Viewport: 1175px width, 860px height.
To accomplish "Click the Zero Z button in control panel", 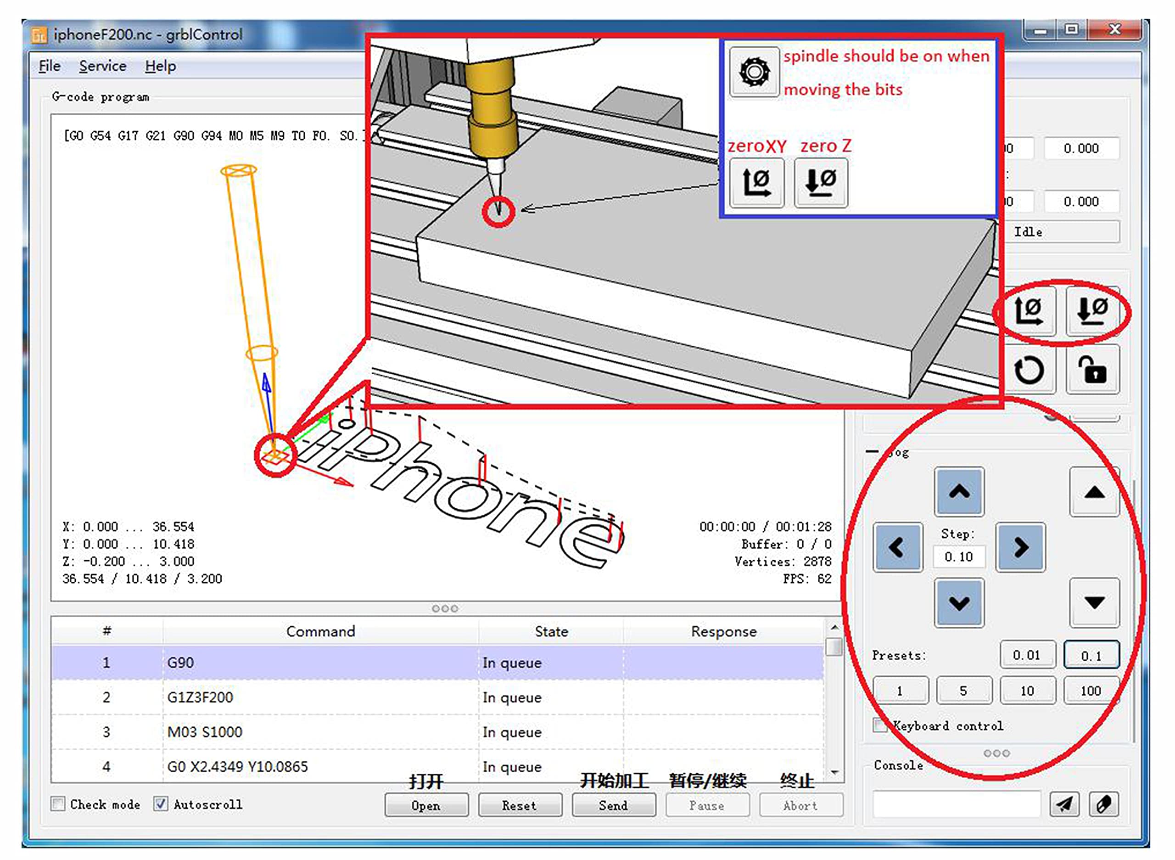I will coord(1092,311).
